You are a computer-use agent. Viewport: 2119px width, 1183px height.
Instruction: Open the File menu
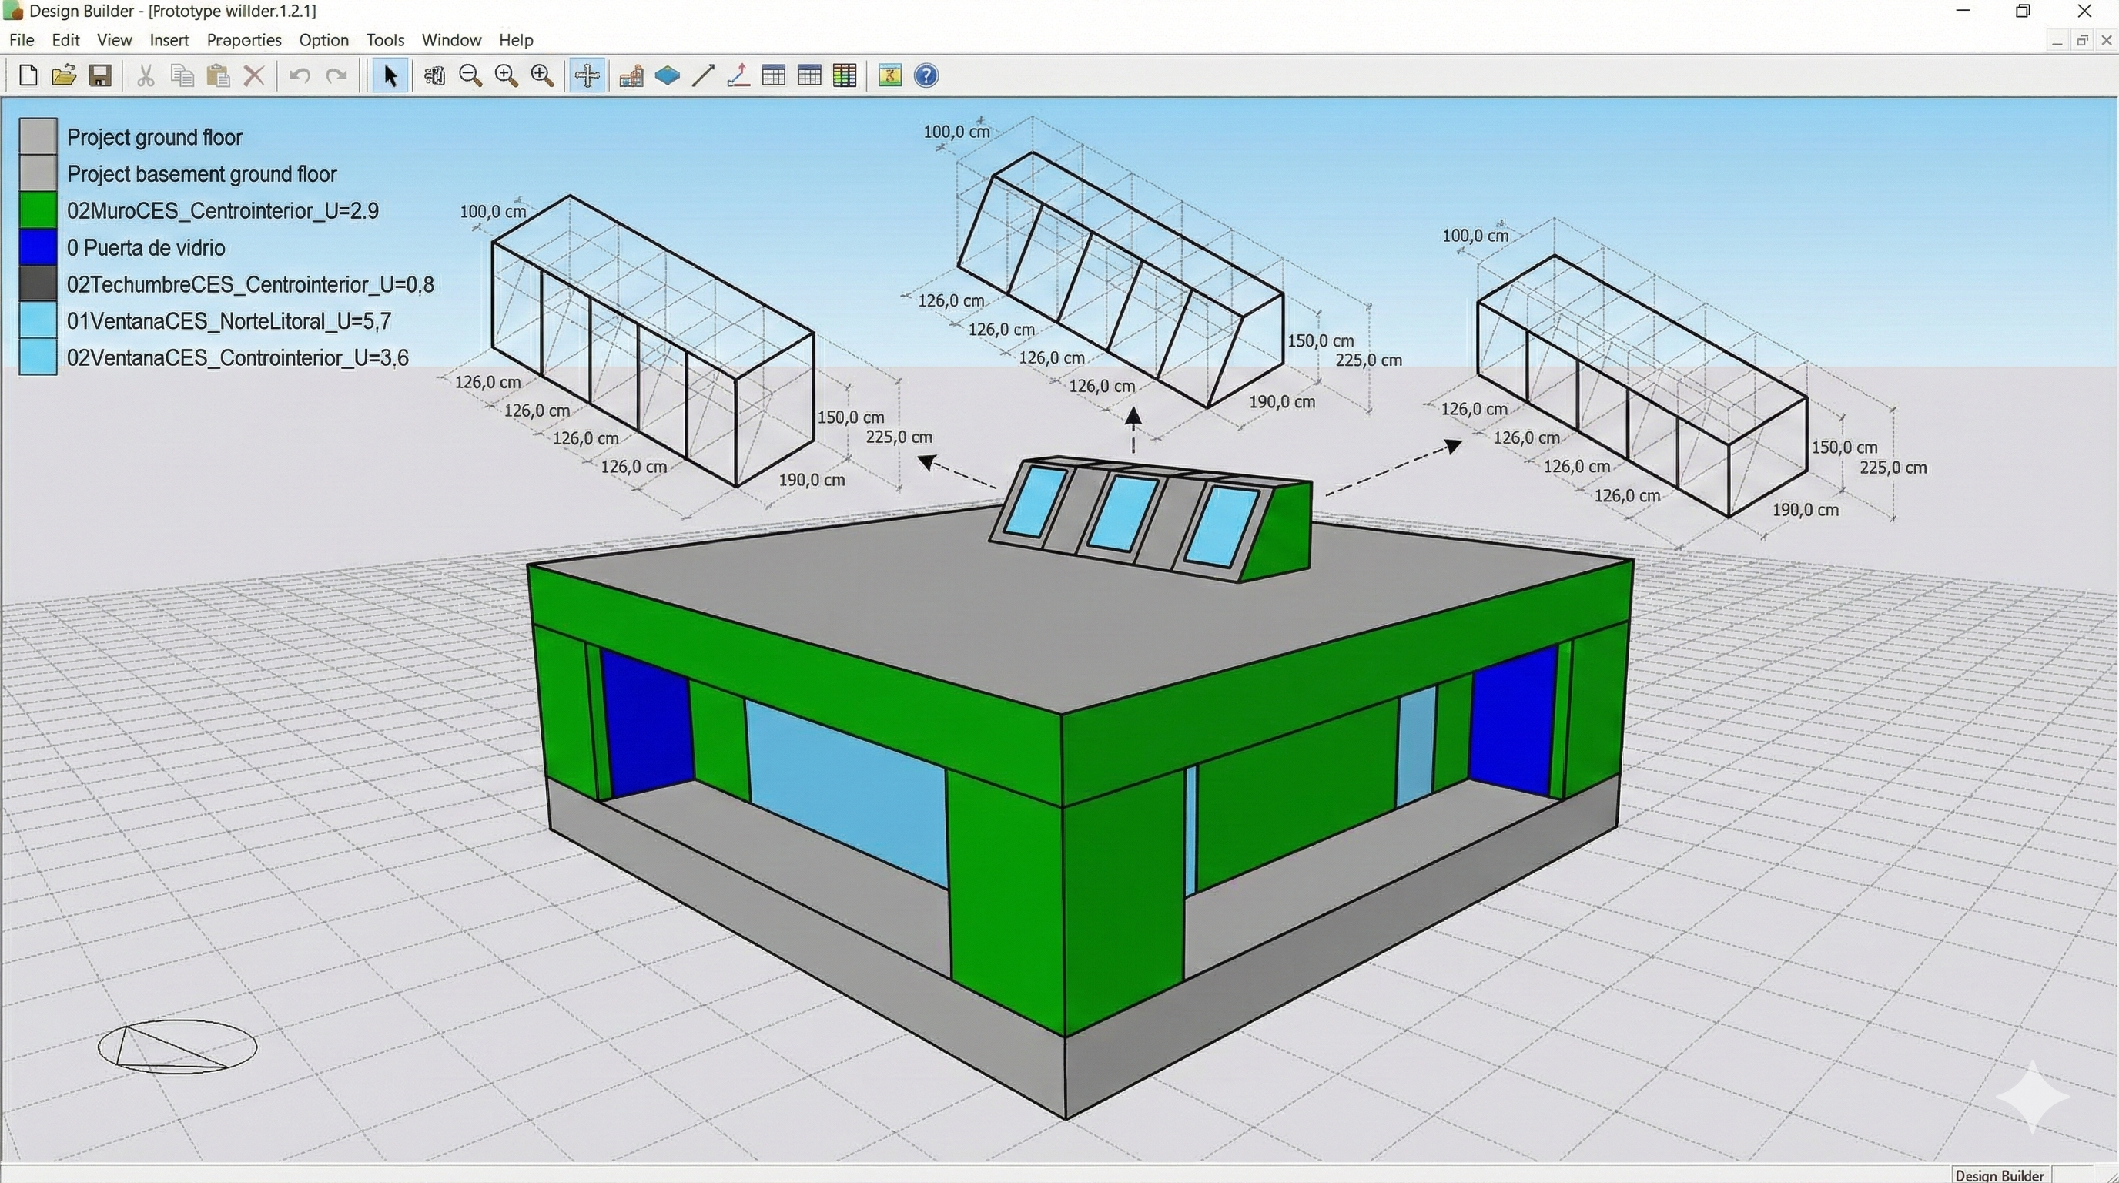tap(22, 39)
